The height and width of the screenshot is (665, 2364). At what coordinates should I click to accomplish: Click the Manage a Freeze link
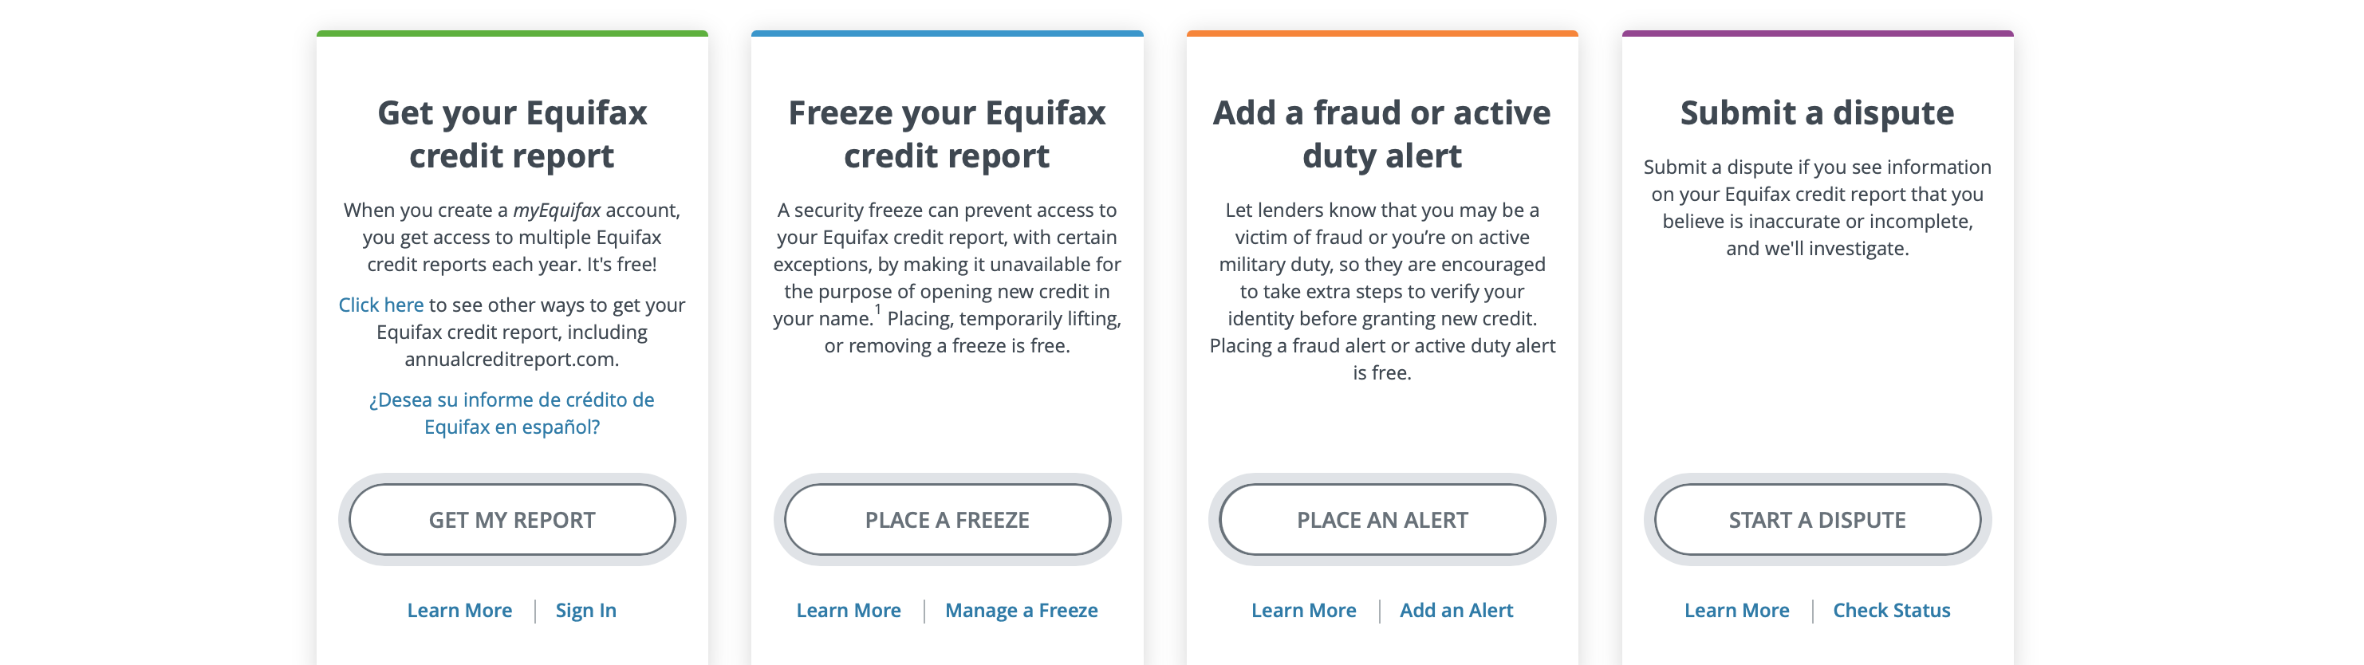click(1020, 610)
